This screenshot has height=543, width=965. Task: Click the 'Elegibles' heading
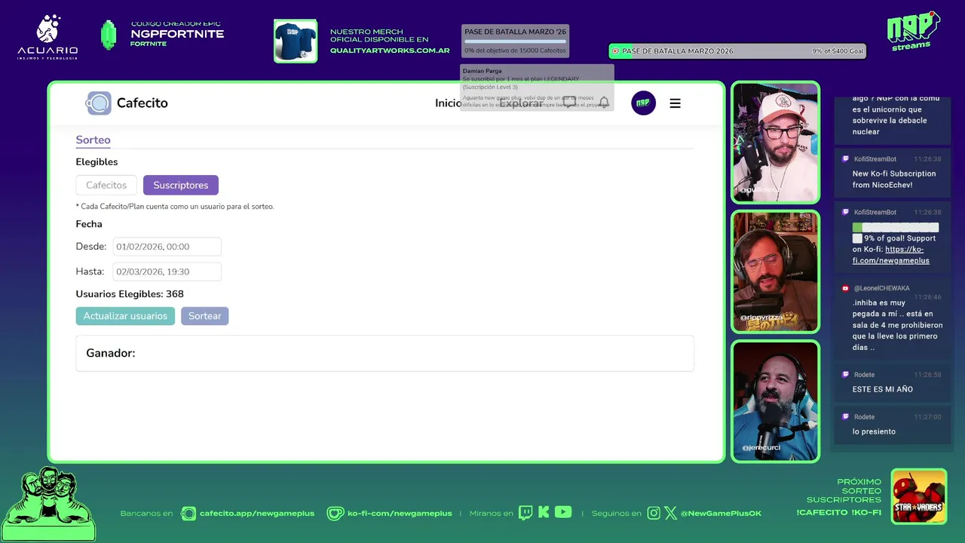(96, 162)
